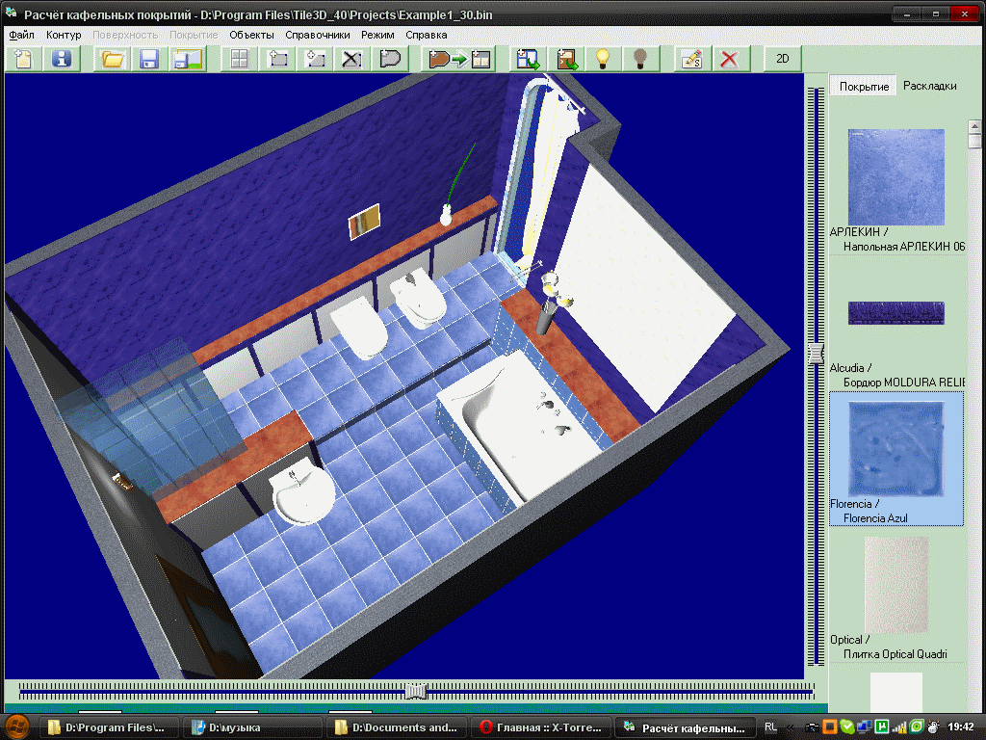Screen dimensions: 986x740
Task: Click the horizontal rotation slider handle
Action: 416,691
